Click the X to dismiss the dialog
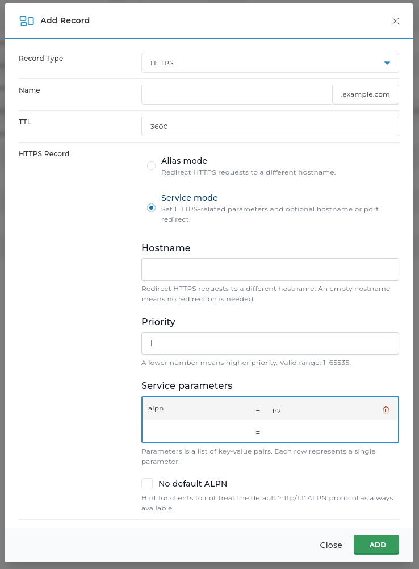This screenshot has height=569, width=419. [x=396, y=21]
